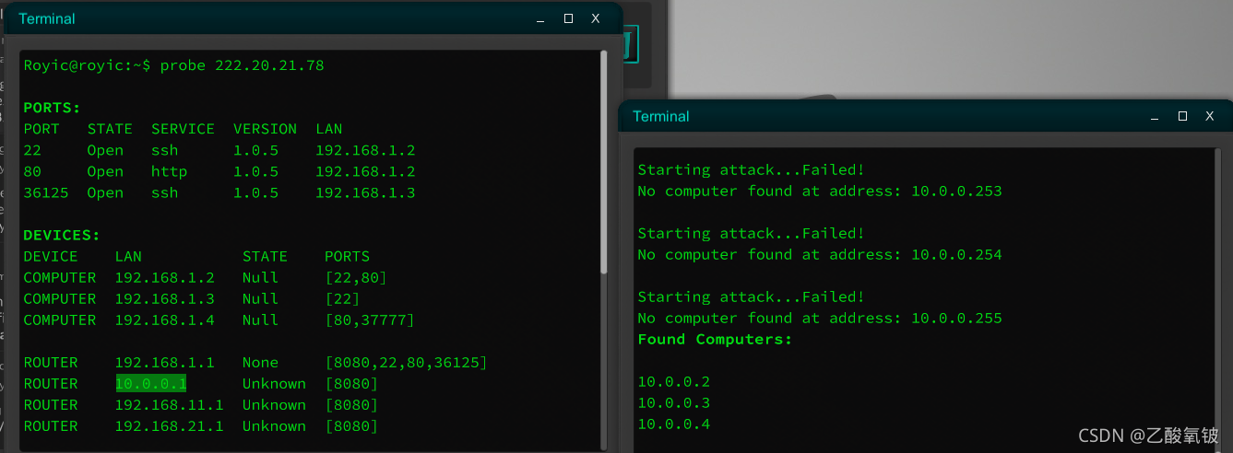Click LAN 192.168.1.2 in the port 80 row
The image size is (1233, 453).
[365, 171]
